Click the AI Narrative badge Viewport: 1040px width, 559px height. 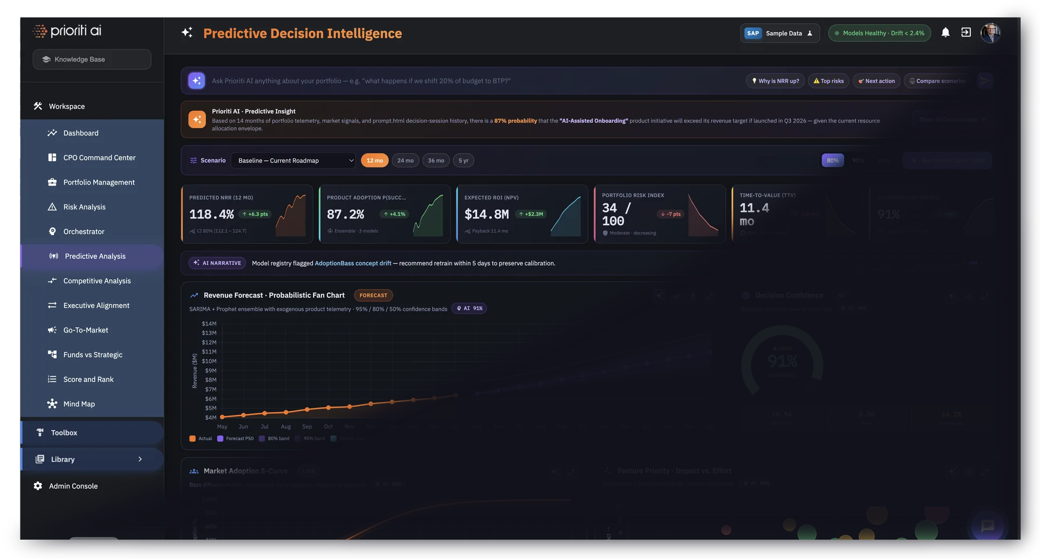point(217,263)
